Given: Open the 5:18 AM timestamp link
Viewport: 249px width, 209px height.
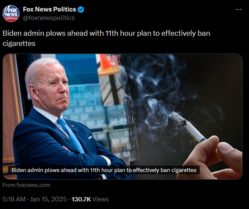Looking at the screenshot, I should pos(14,199).
